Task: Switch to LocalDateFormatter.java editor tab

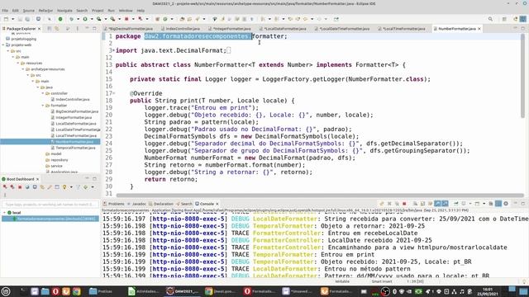Action: click(x=283, y=29)
